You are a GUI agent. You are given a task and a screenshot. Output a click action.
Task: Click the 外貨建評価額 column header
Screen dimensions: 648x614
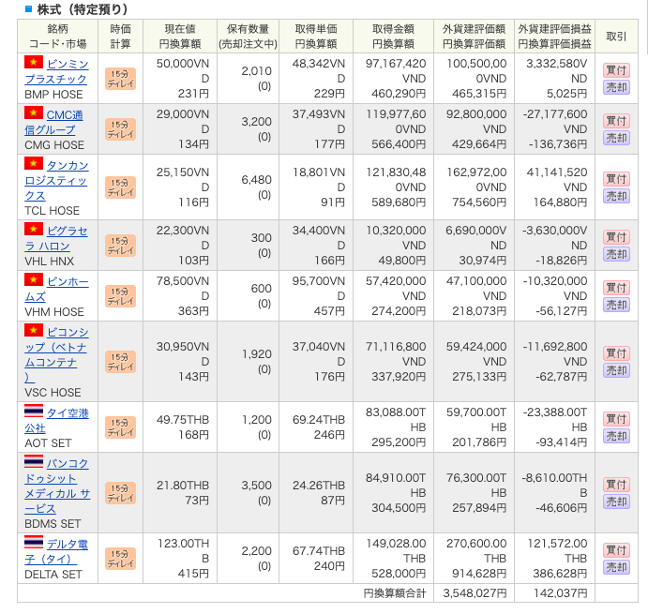click(474, 36)
